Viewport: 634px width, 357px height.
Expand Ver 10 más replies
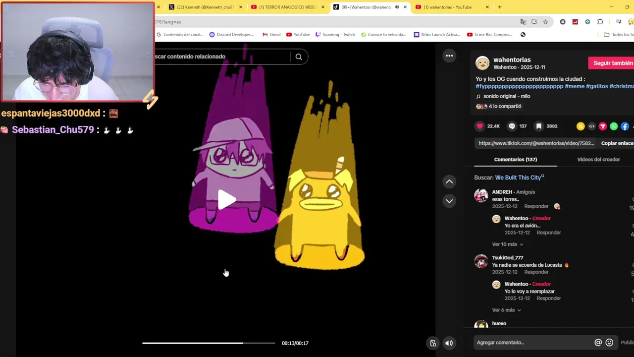[x=508, y=244]
